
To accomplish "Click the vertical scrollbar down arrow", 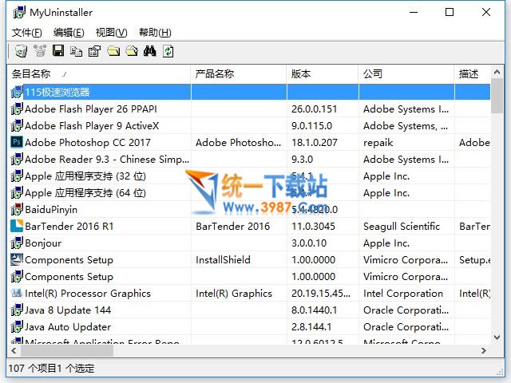I will point(497,338).
